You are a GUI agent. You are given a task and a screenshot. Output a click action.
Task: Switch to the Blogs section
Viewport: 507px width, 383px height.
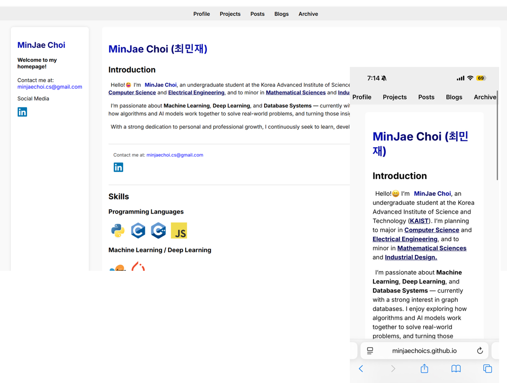pyautogui.click(x=281, y=14)
